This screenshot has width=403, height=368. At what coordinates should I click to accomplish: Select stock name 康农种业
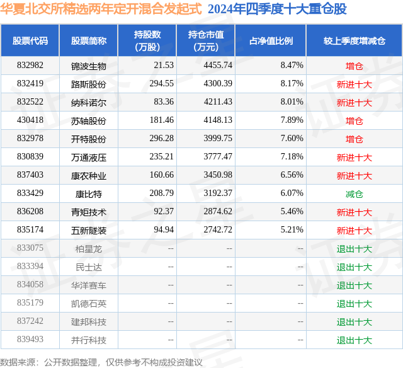(89, 176)
